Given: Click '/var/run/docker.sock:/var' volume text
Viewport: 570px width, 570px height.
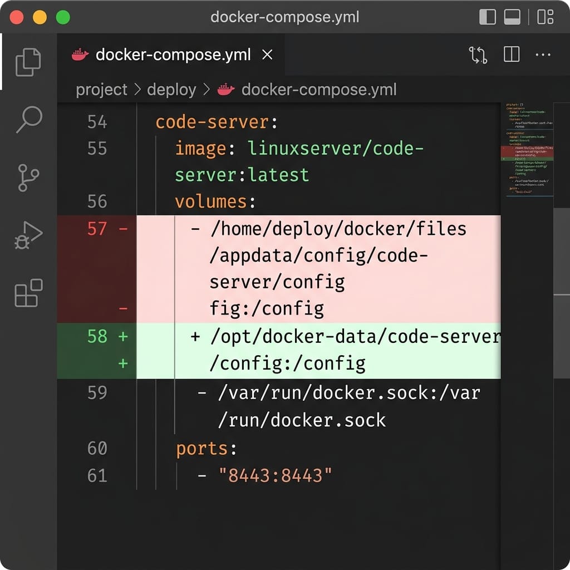Looking at the screenshot, I should click(349, 393).
